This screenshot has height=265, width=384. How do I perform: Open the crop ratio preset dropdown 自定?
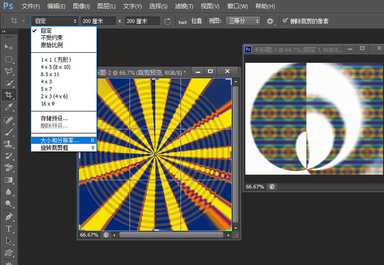coord(55,20)
